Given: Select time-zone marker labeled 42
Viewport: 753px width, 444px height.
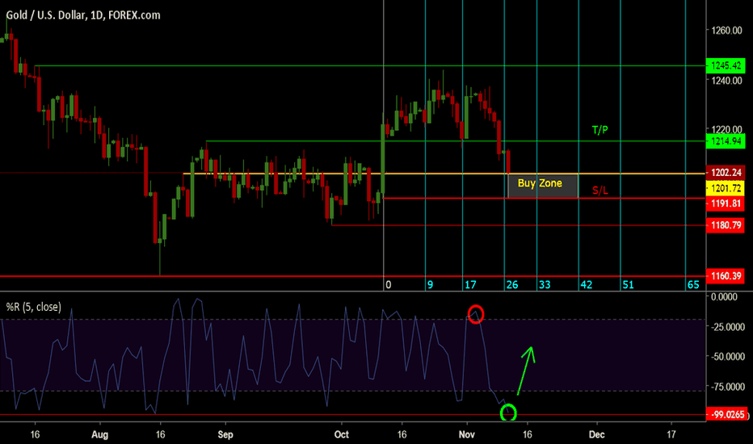Looking at the screenshot, I should click(587, 285).
